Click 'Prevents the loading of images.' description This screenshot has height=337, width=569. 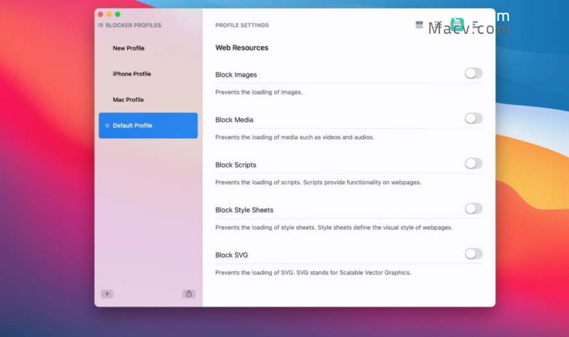[x=259, y=92]
